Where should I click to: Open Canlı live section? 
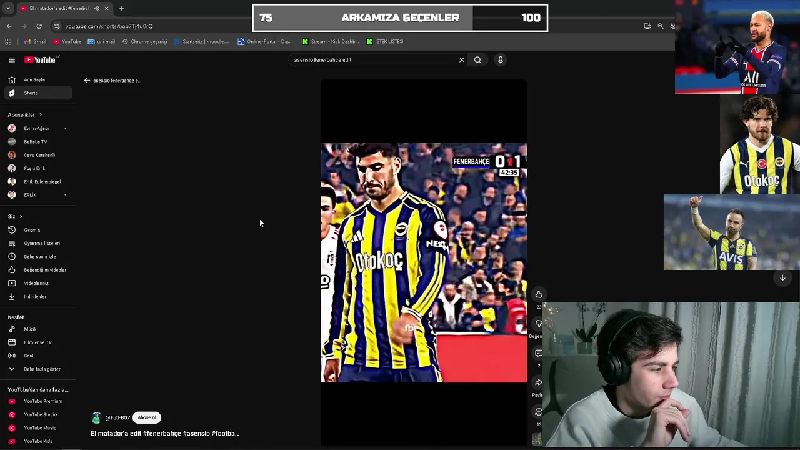[x=37, y=356]
